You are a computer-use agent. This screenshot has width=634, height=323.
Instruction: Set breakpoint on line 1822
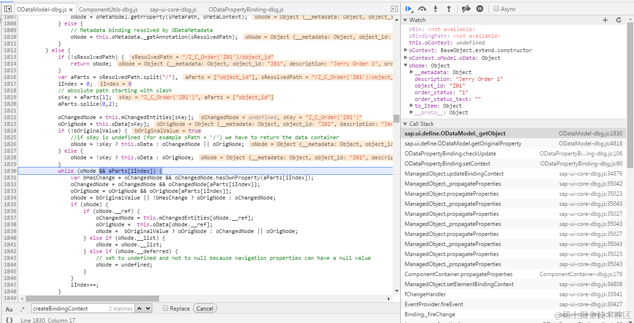(x=10, y=117)
